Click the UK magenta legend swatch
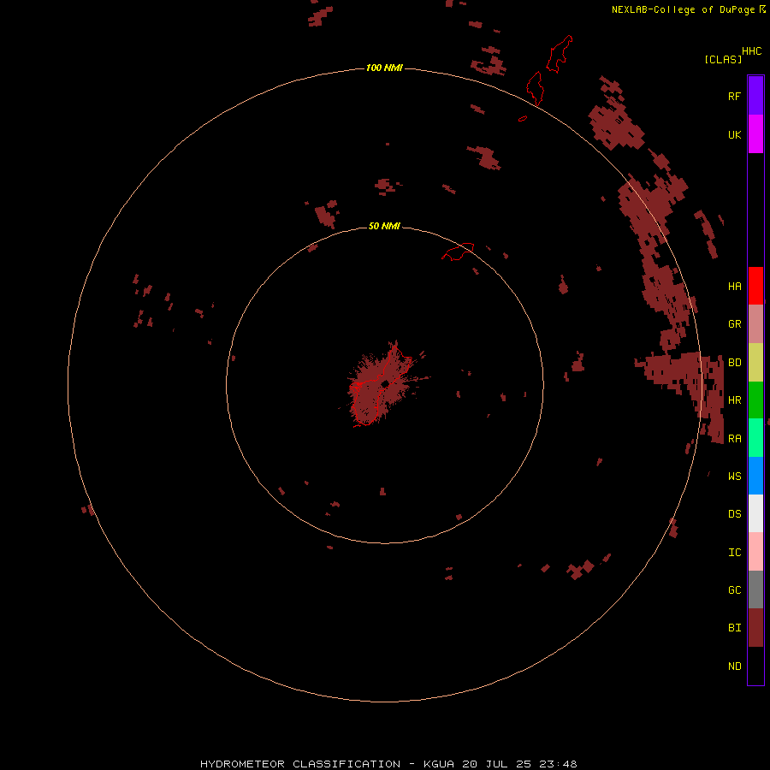This screenshot has width=770, height=770. point(755,133)
